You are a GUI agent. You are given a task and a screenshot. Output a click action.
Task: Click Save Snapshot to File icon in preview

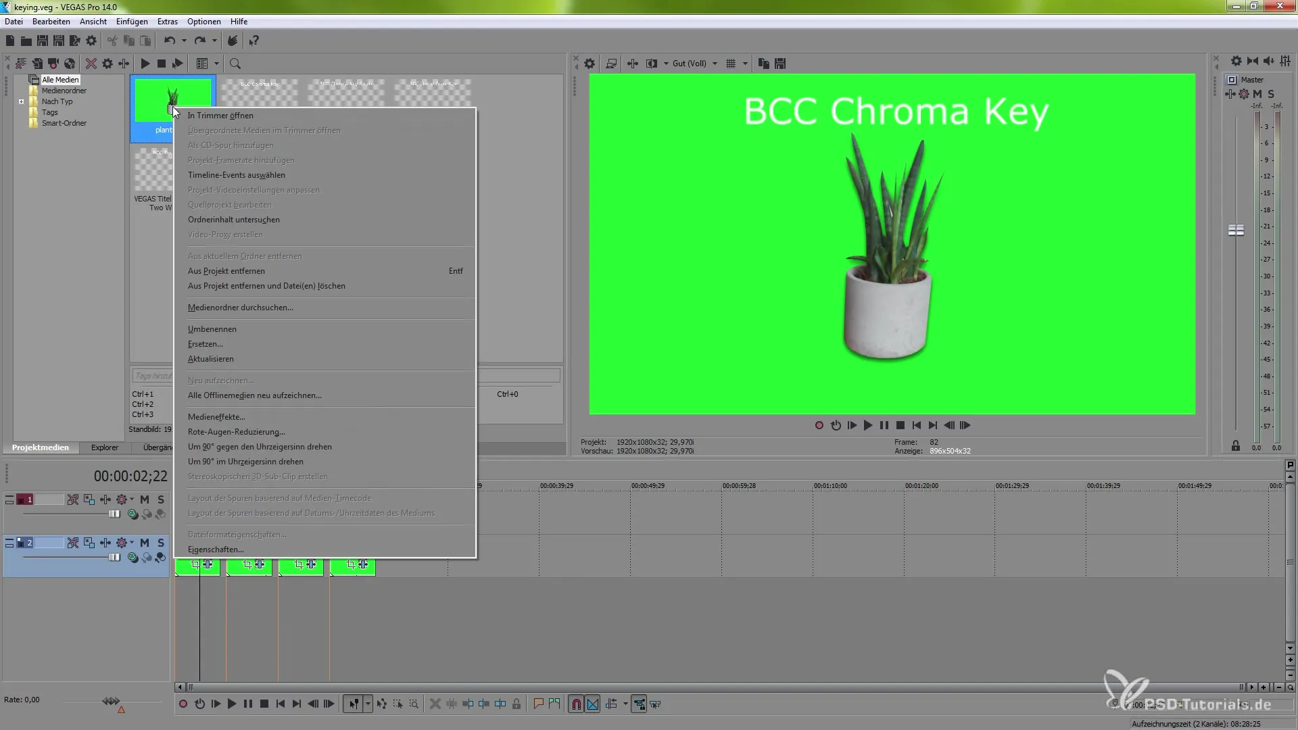click(780, 64)
